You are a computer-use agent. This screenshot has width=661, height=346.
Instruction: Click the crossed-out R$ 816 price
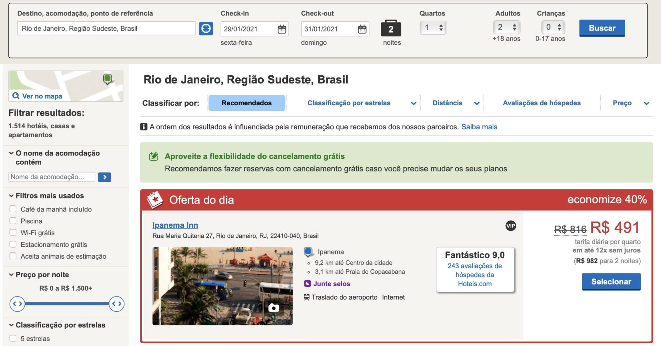[x=570, y=229]
